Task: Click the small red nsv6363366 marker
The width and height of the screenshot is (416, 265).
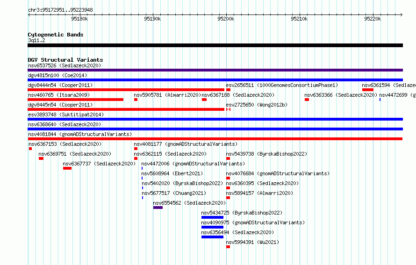Action: [307, 100]
